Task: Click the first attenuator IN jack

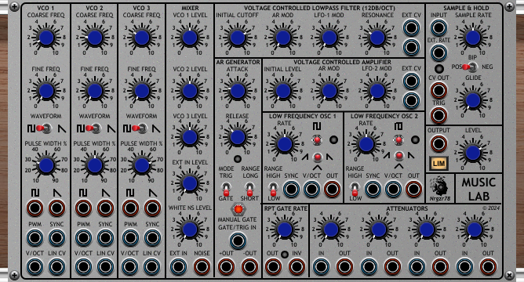Action: [x=321, y=267]
